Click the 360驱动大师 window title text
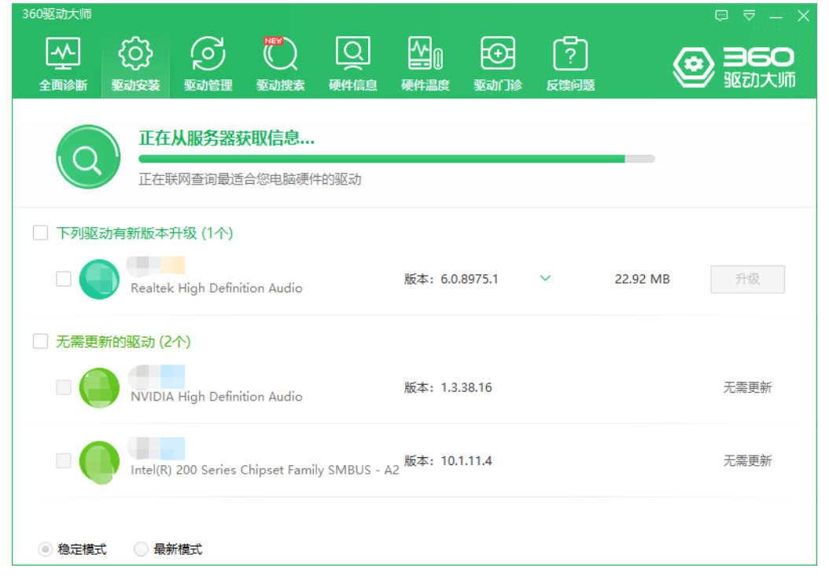Screen dimensions: 829x579 [x=57, y=14]
